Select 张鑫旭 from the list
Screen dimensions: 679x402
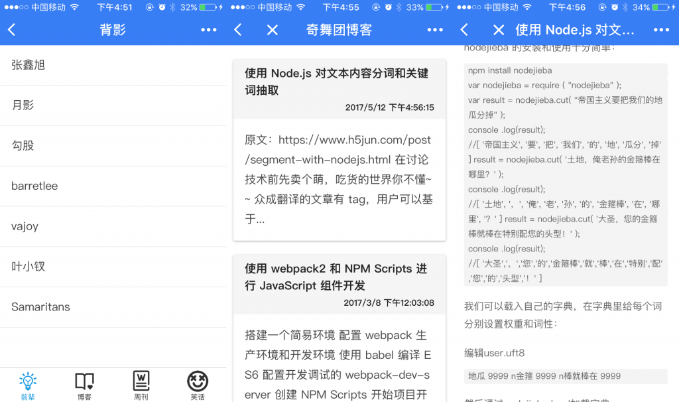point(113,65)
